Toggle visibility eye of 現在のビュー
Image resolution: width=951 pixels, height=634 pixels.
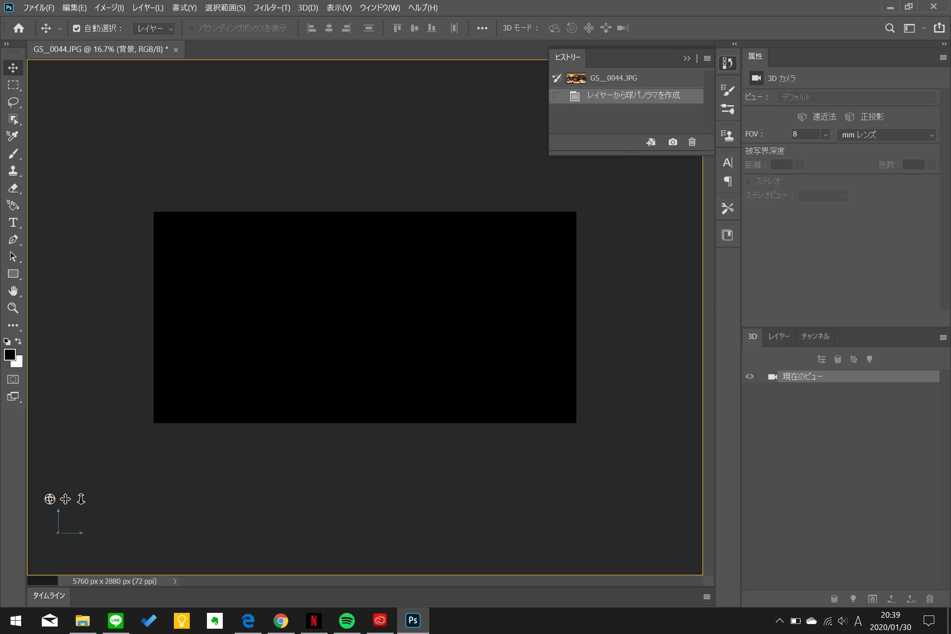(749, 376)
